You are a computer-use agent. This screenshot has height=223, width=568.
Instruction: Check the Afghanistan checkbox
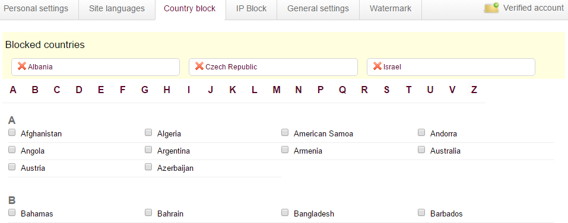[12, 132]
